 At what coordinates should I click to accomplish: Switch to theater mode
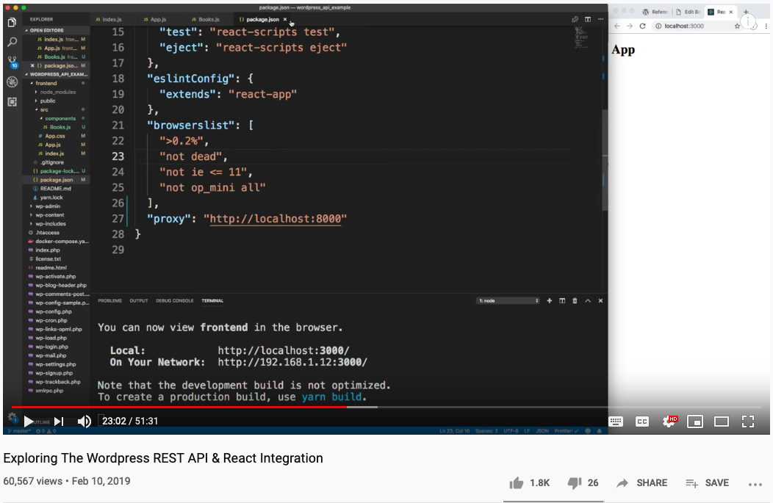click(x=722, y=421)
